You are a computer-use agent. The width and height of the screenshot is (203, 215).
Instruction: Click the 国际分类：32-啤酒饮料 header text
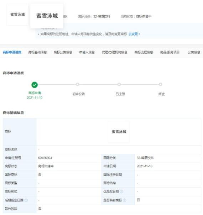(94, 16)
